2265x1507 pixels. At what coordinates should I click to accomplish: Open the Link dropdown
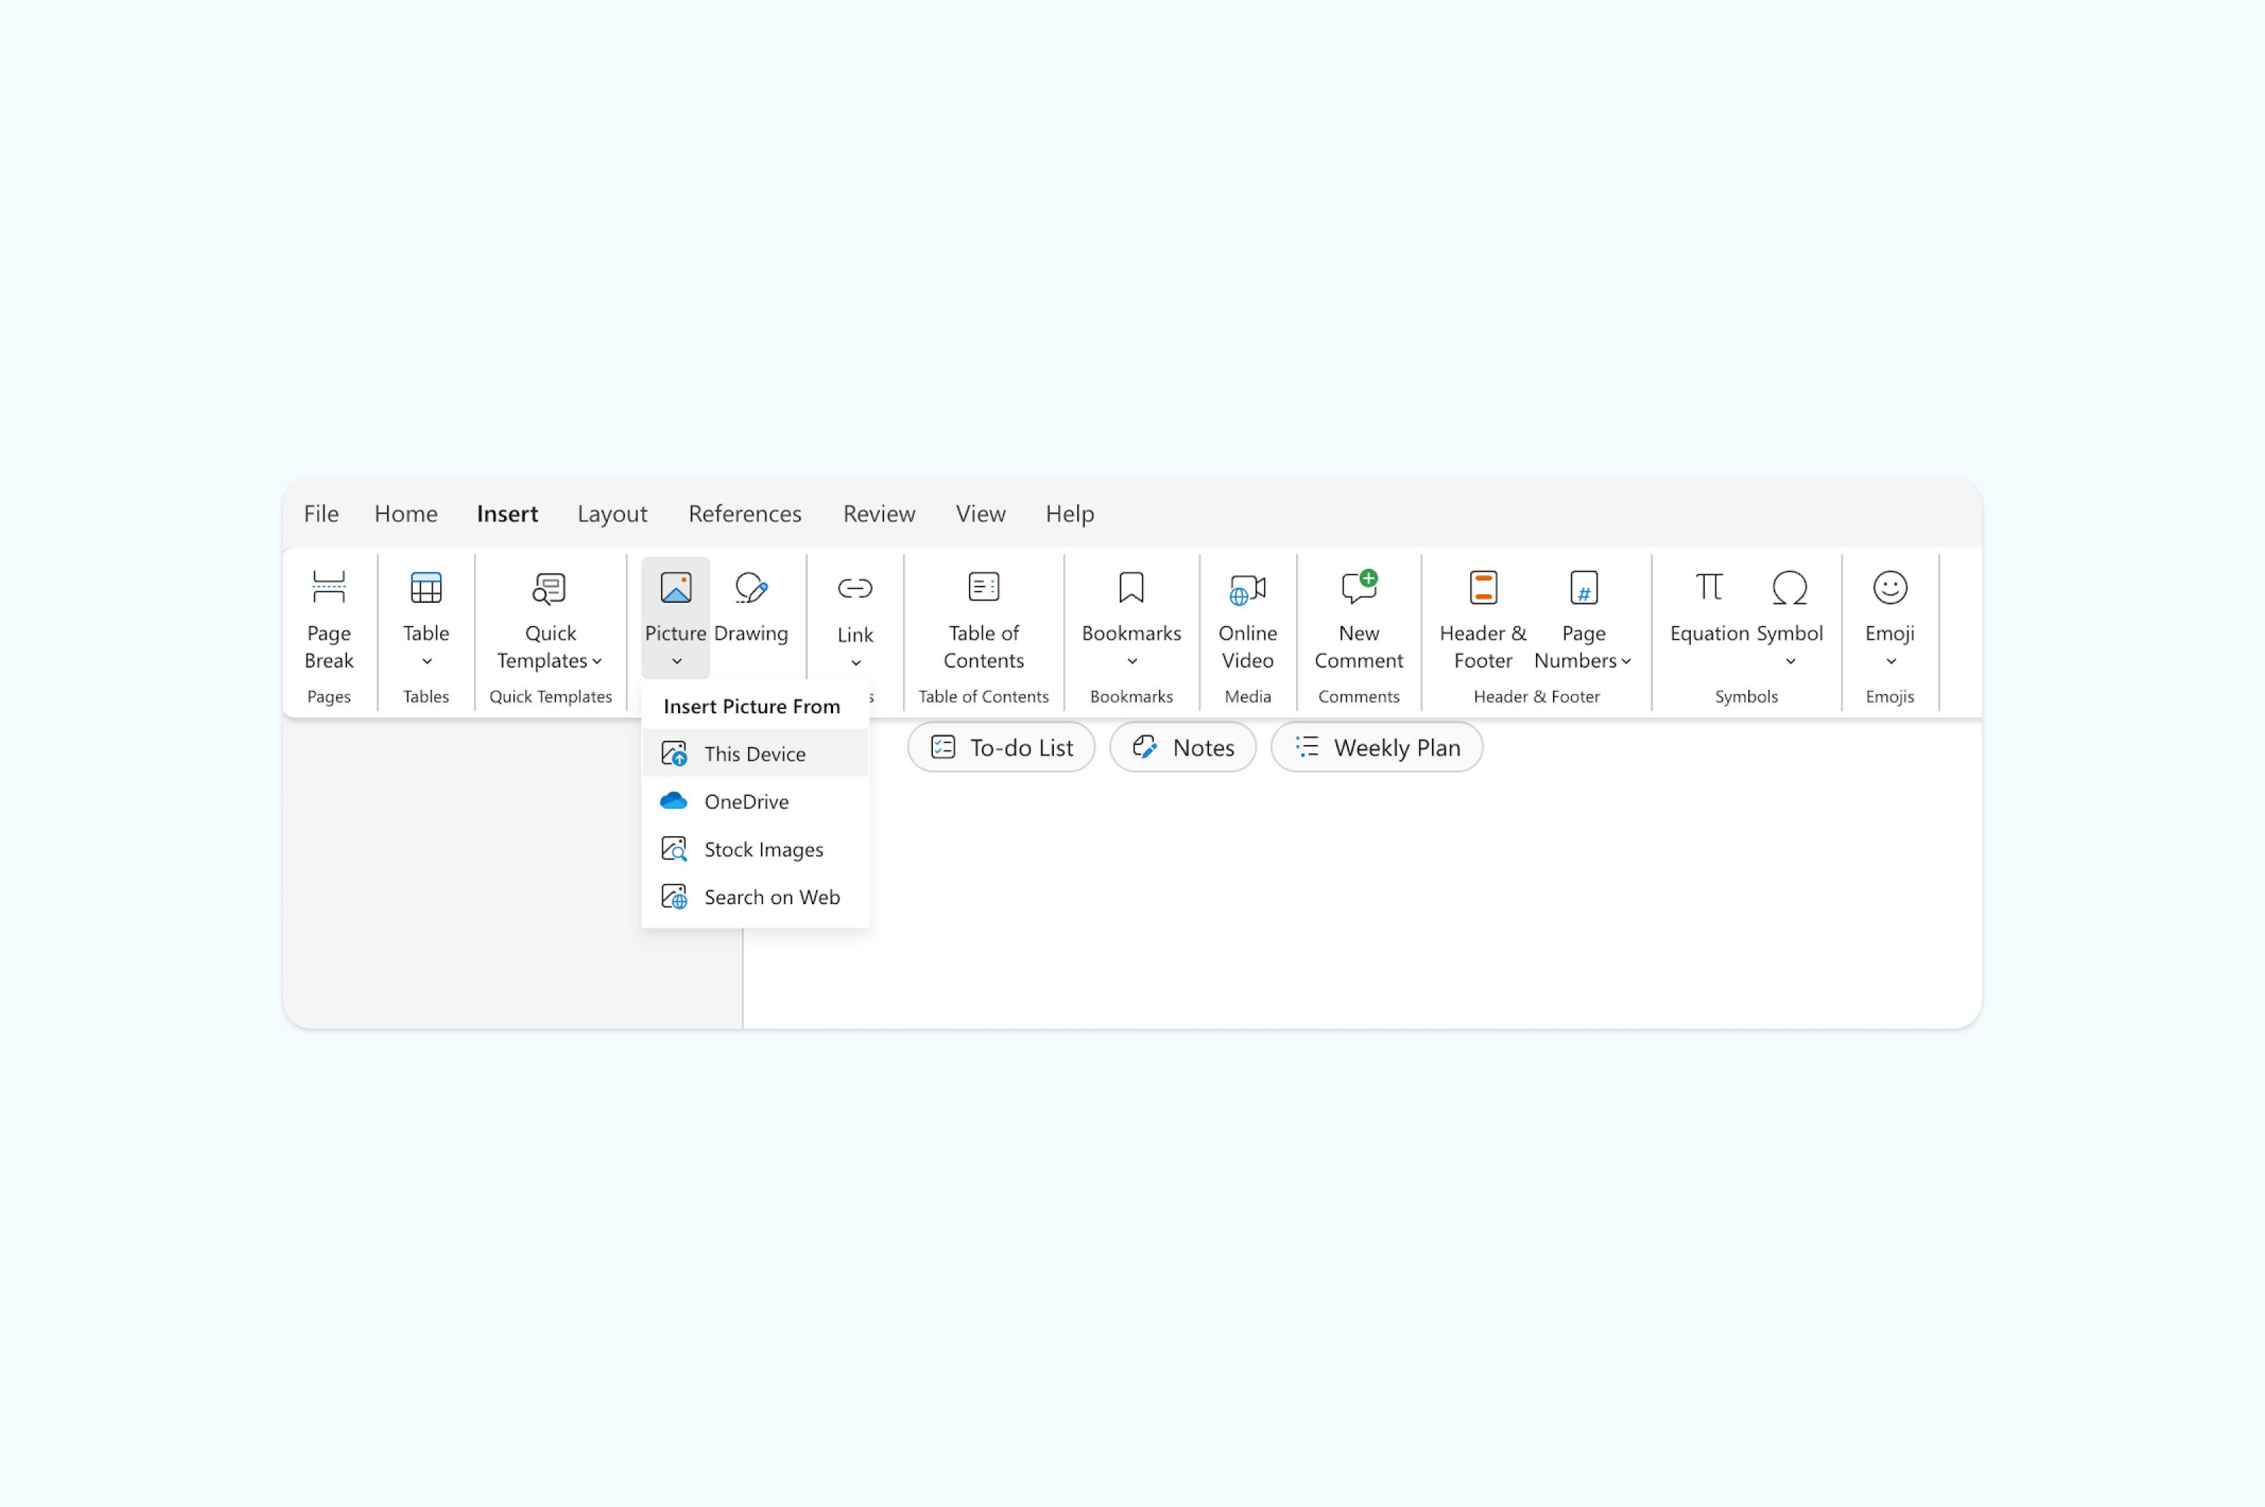pyautogui.click(x=854, y=663)
